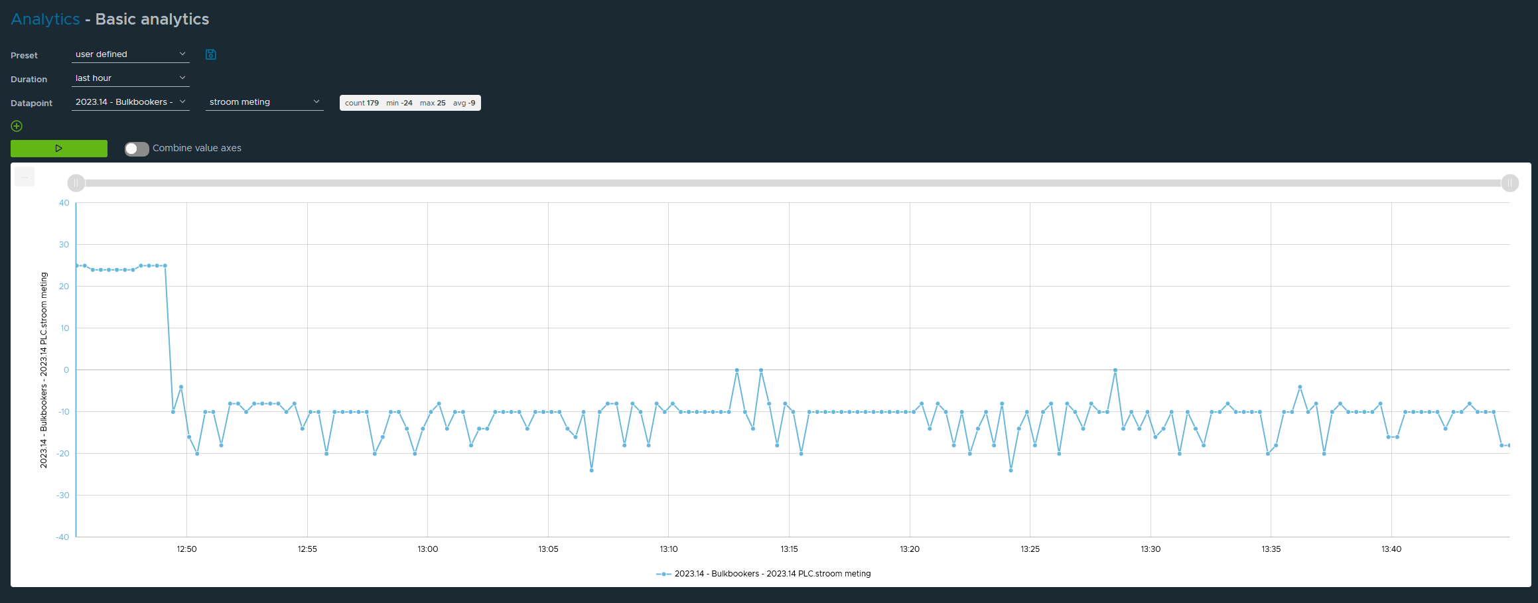Select the lowest data point just after 13:05
The image size is (1538, 603).
tap(591, 470)
